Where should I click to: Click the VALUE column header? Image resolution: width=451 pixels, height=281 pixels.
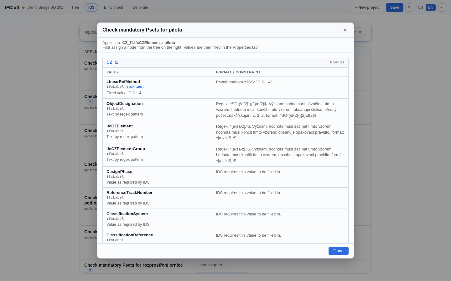[x=113, y=72]
